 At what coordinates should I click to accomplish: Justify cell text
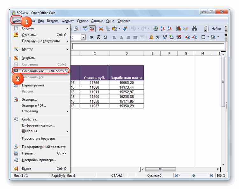pos(135,37)
